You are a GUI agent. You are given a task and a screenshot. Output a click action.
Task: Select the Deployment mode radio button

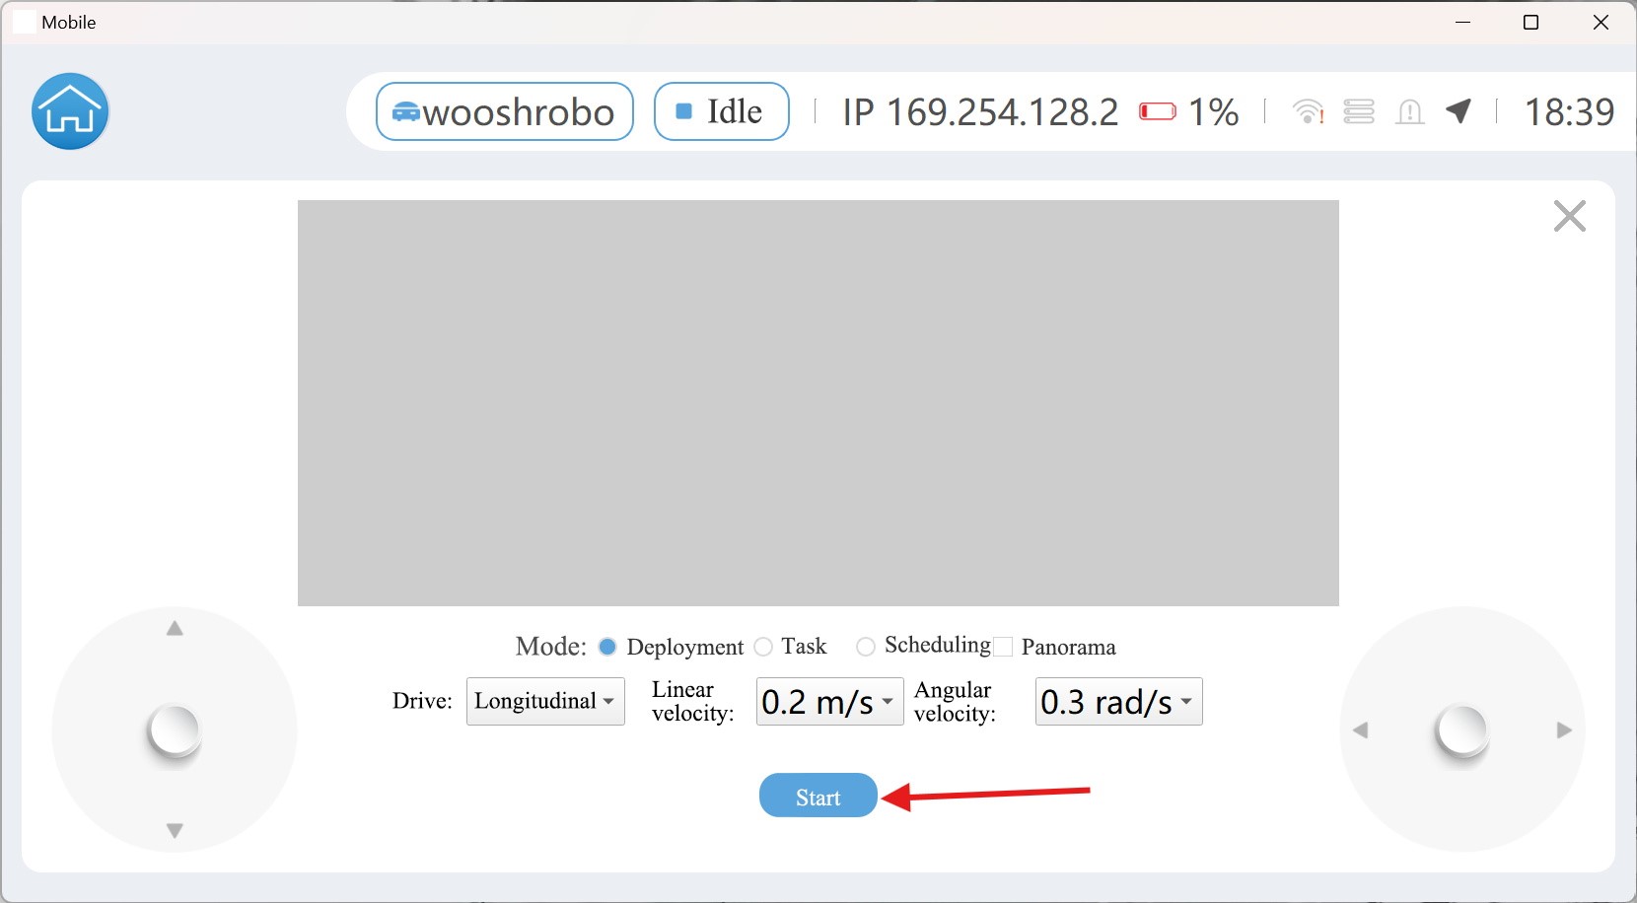(x=607, y=647)
